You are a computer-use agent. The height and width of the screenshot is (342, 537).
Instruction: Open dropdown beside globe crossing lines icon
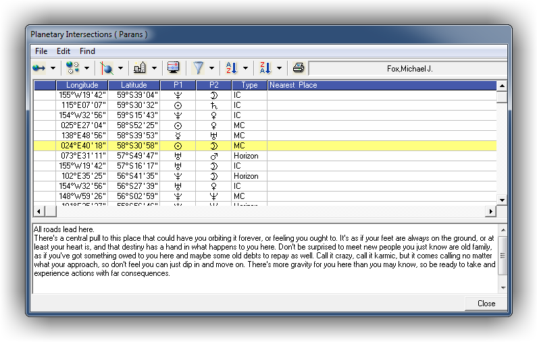coord(120,68)
